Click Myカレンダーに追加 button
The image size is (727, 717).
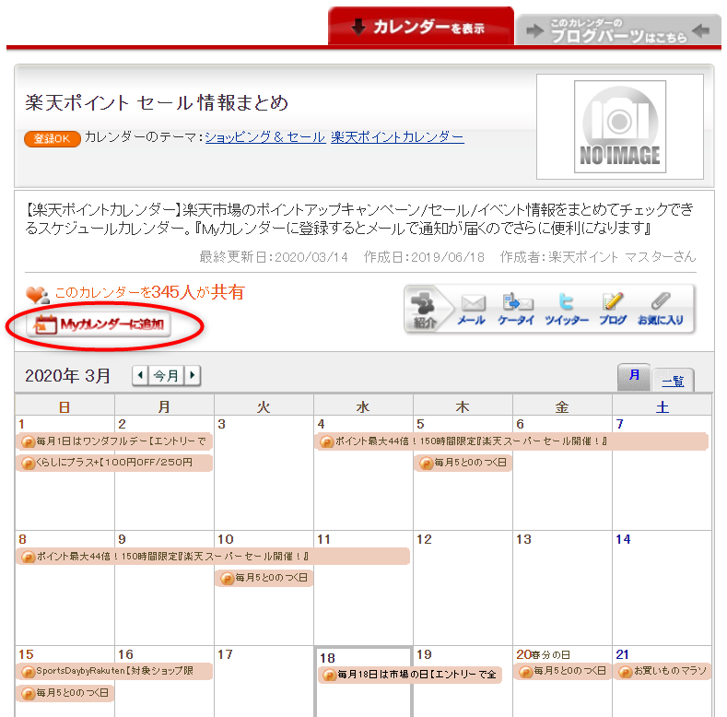(101, 324)
